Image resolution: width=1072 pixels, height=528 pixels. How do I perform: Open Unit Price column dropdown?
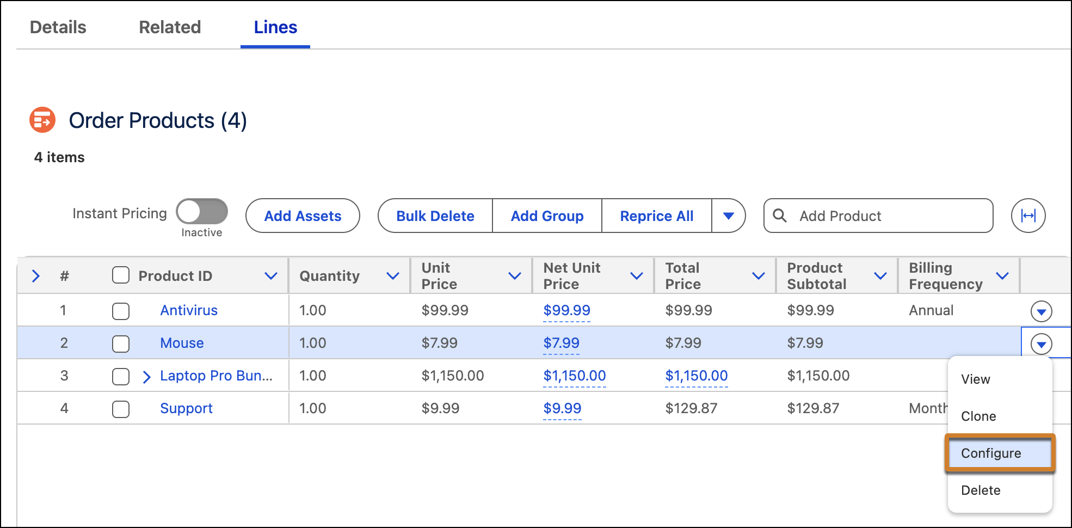tap(515, 276)
